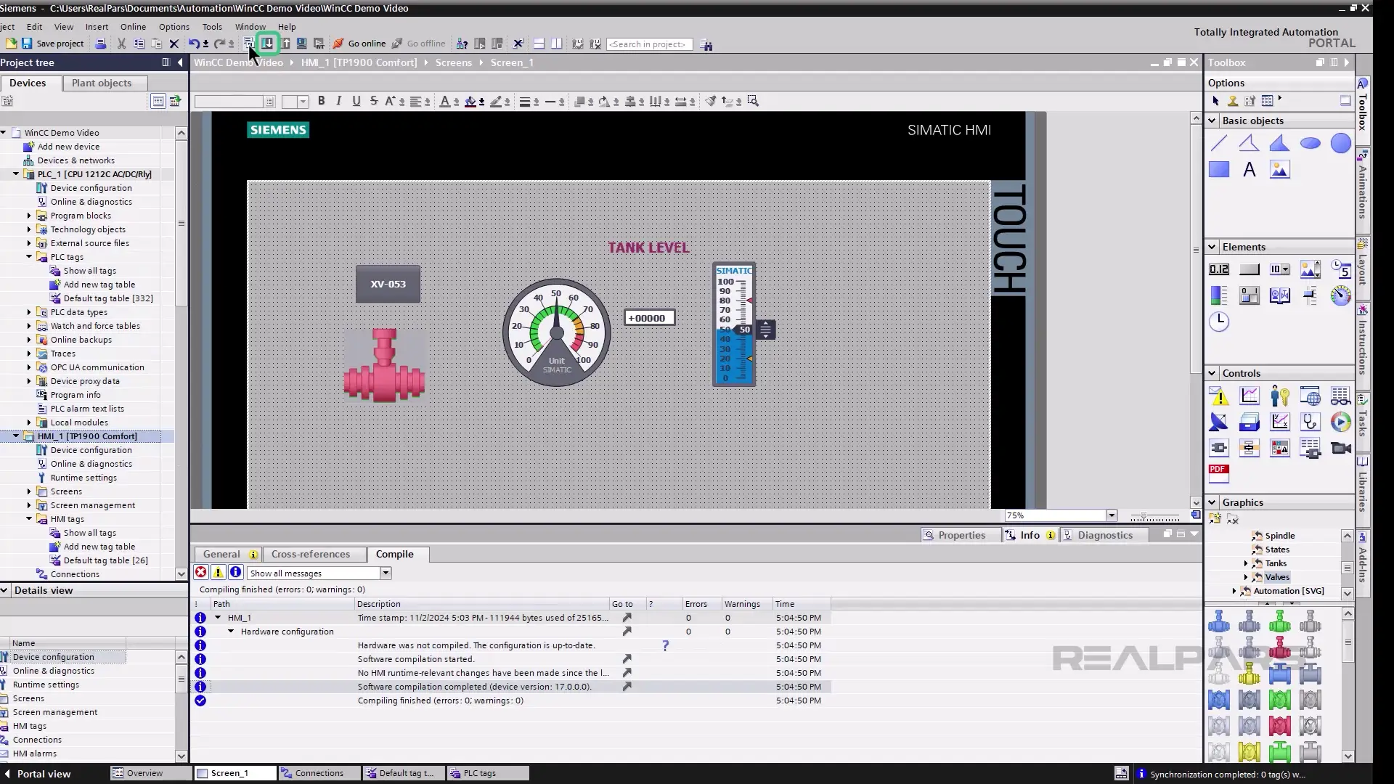Click the Download to device toolbar icon
This screenshot has height=784, width=1394.
(x=268, y=44)
